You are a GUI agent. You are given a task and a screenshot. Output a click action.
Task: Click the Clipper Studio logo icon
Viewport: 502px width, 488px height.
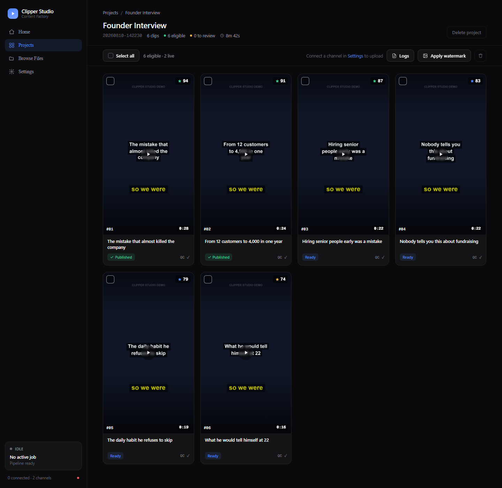tap(13, 14)
